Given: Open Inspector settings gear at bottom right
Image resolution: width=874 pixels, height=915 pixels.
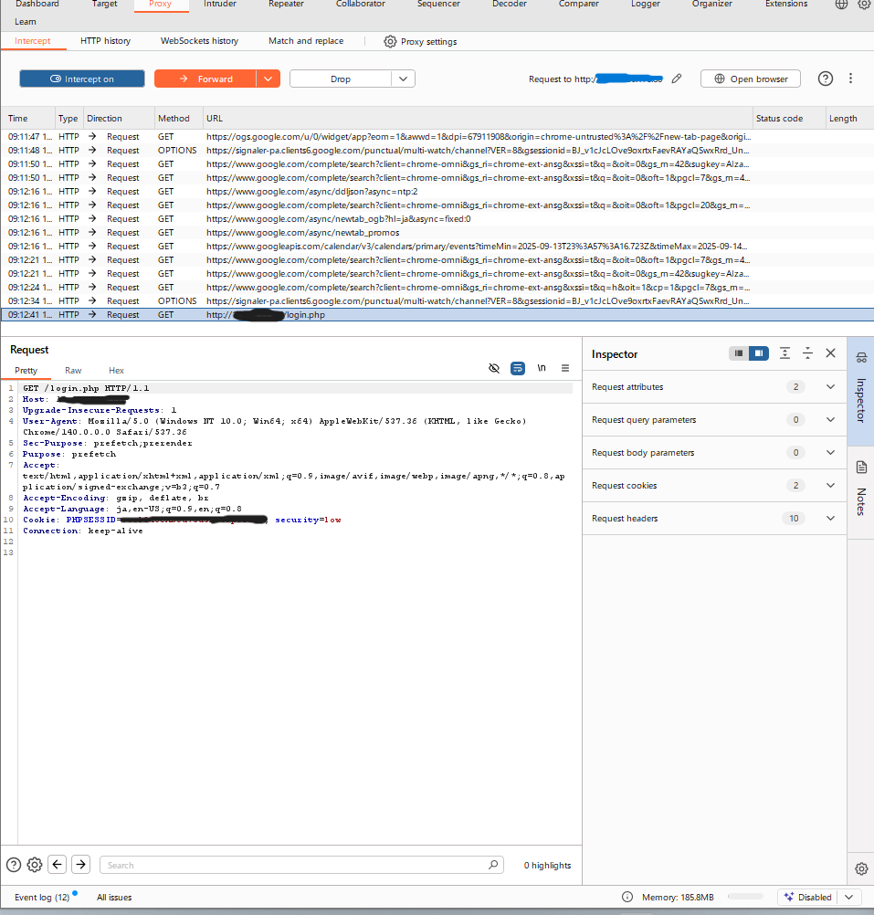Looking at the screenshot, I should click(861, 869).
